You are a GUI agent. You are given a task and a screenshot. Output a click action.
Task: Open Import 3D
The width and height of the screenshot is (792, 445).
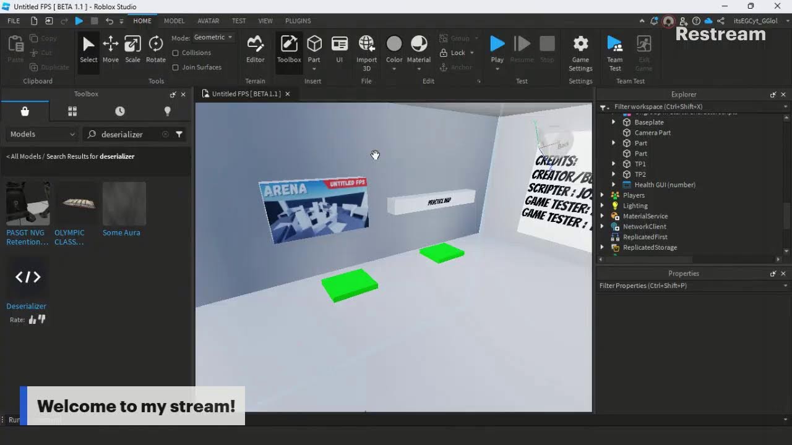click(x=366, y=53)
